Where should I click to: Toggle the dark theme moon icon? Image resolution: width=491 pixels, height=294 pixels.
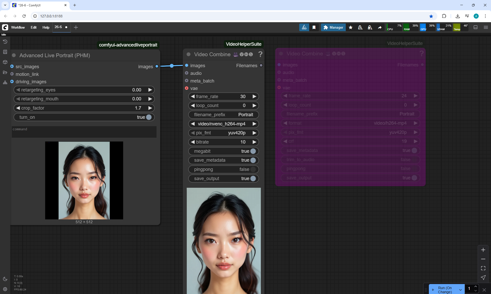[x=5, y=279]
